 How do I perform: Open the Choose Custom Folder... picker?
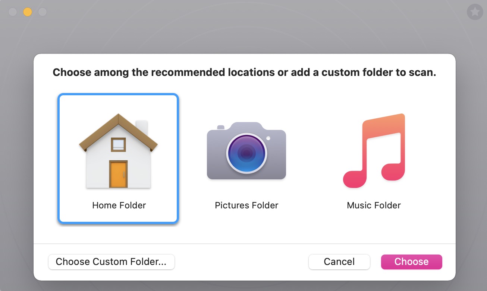[x=111, y=262]
